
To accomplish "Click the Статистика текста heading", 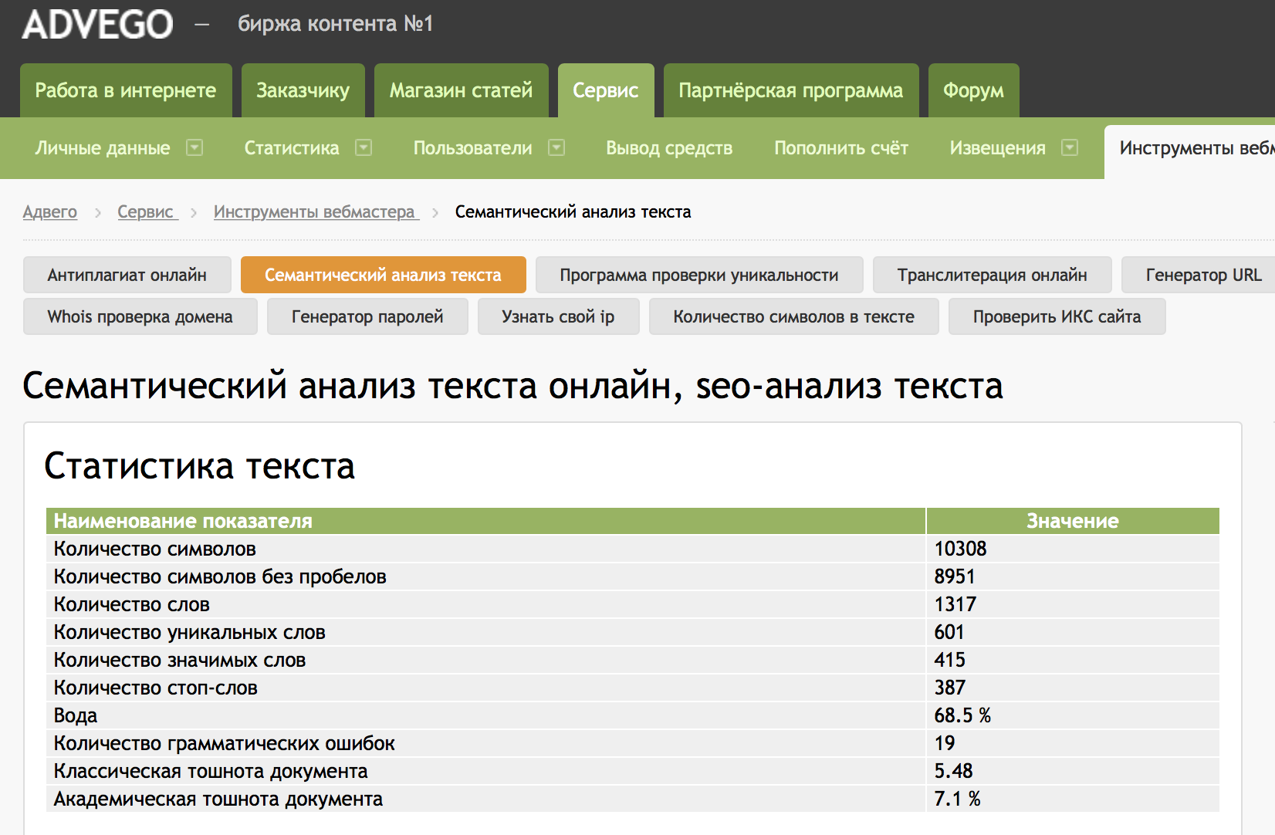I will (200, 466).
